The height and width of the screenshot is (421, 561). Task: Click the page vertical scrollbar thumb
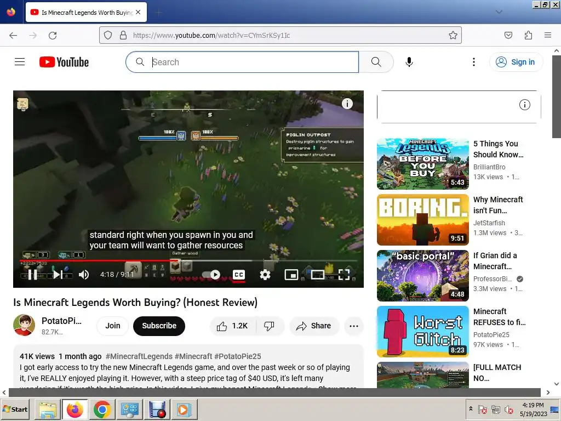[x=557, y=96]
